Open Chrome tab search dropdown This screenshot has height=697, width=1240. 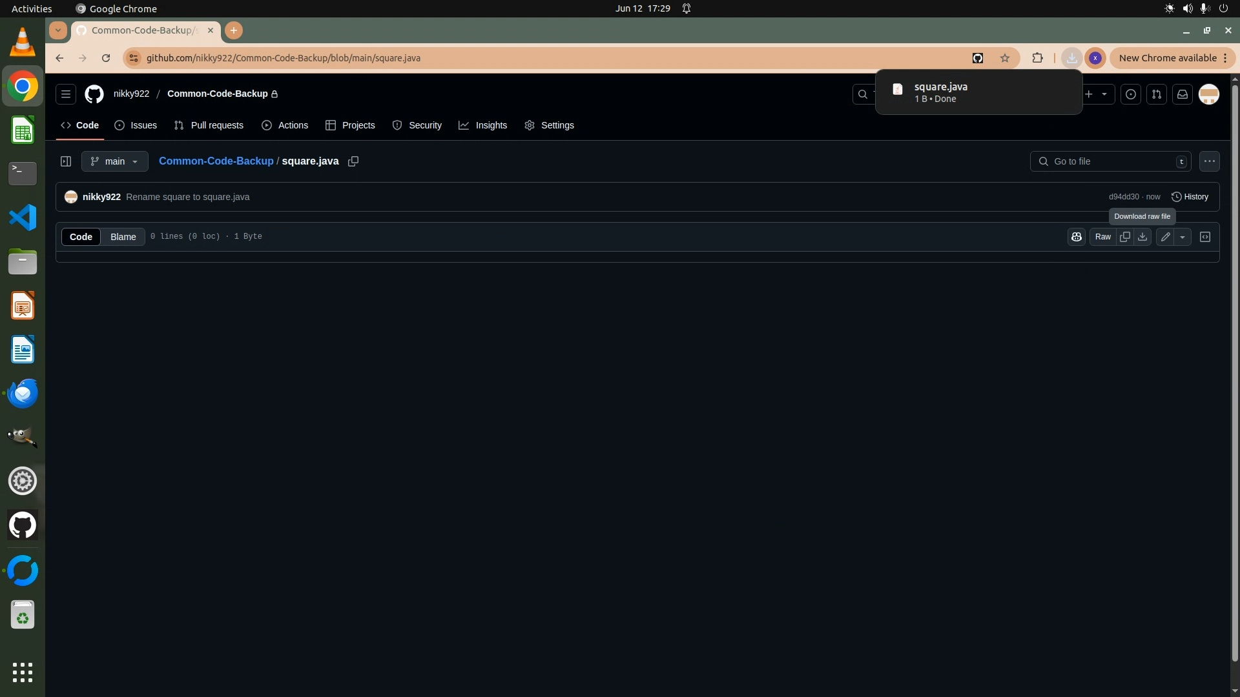pos(58,30)
